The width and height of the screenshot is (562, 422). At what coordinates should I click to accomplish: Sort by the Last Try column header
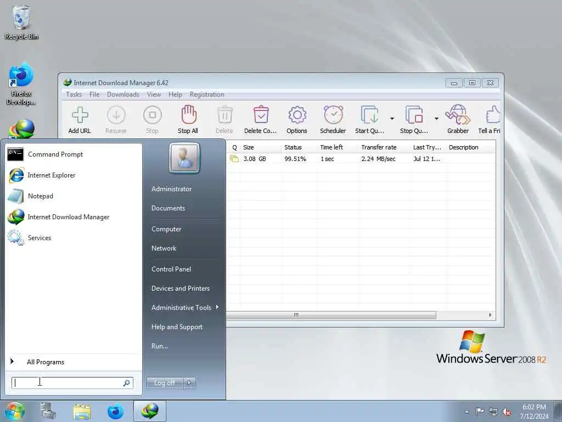click(x=428, y=147)
